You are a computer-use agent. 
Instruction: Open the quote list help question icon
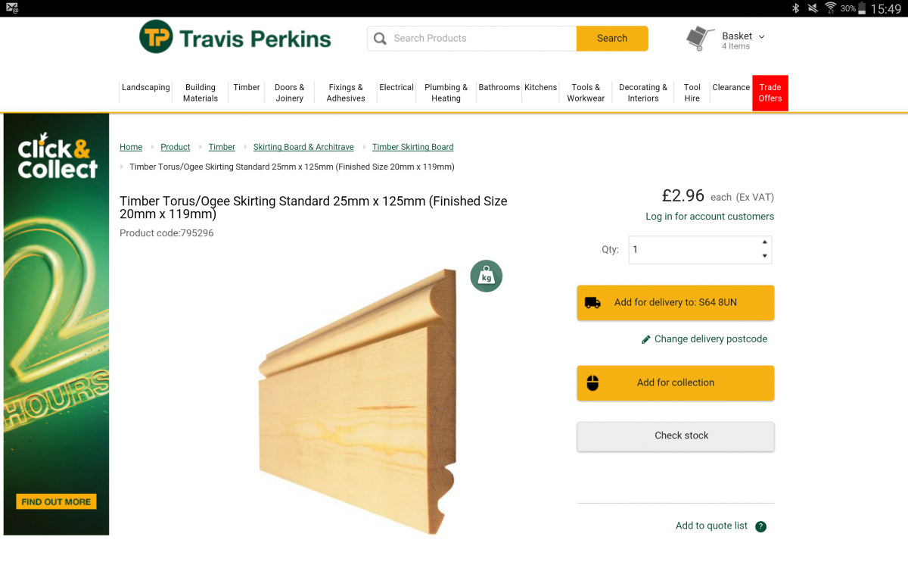click(x=760, y=526)
